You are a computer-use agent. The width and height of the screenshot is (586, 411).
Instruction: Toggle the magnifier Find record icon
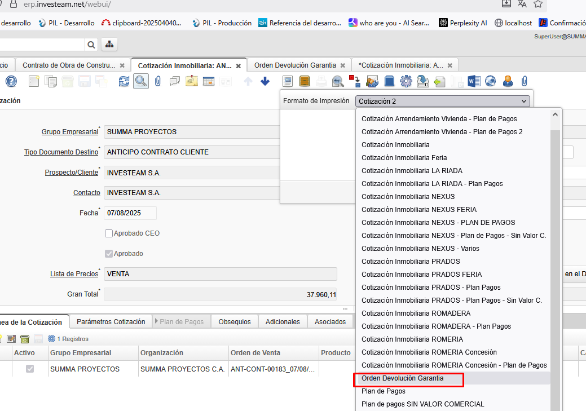[x=140, y=81]
